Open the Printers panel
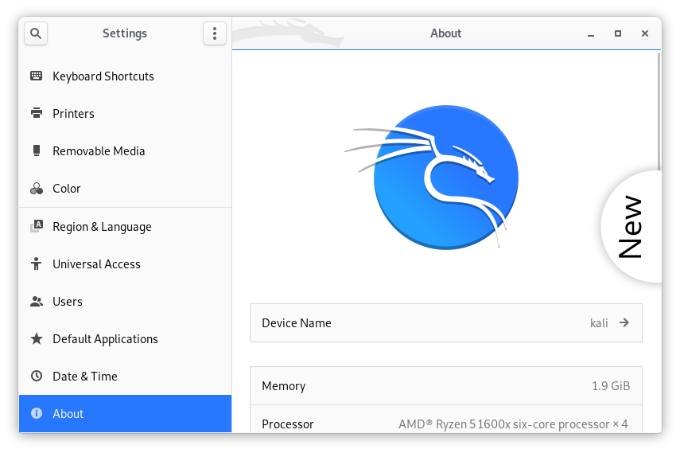 [125, 113]
